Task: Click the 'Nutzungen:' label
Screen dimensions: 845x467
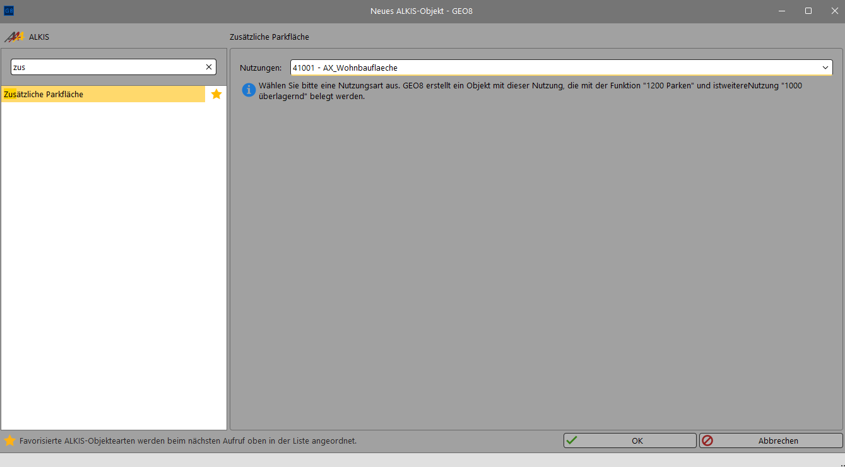Action: [x=261, y=68]
